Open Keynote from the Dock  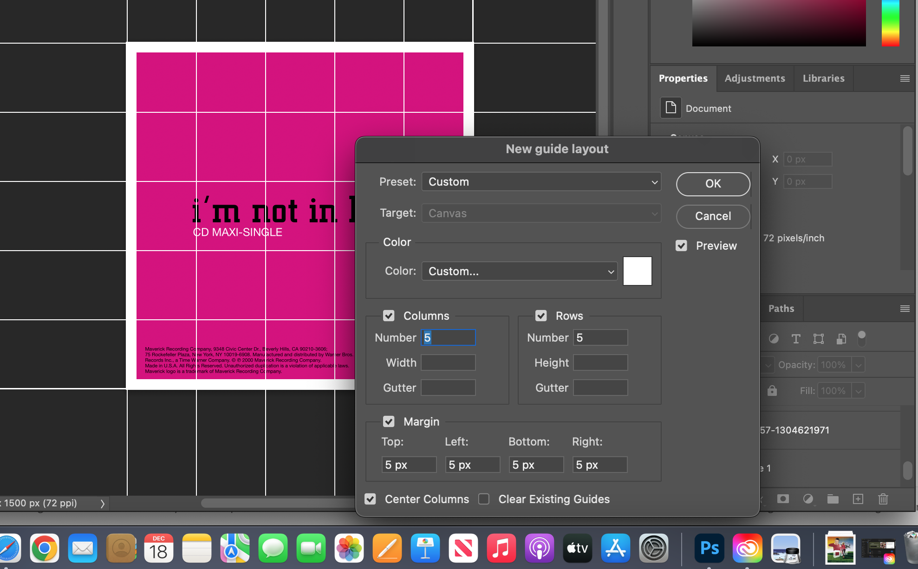click(x=425, y=548)
